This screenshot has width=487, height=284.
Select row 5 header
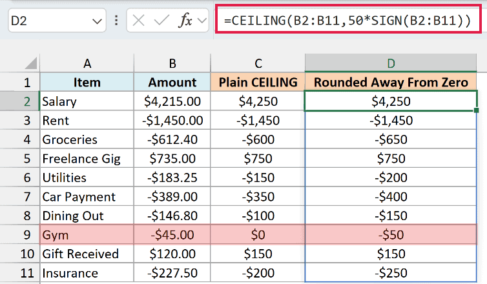click(20, 159)
